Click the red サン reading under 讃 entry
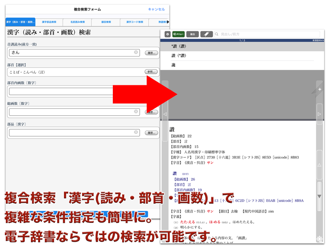 210,163
